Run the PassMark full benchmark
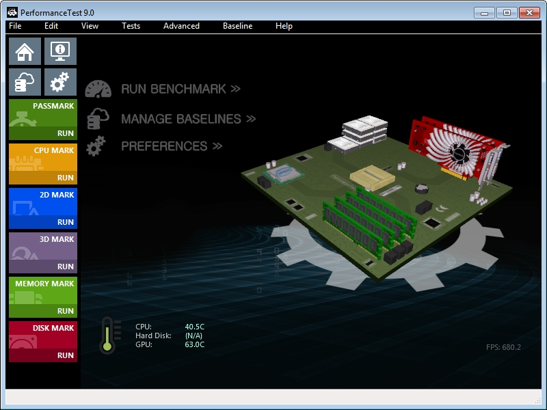The height and width of the screenshot is (410, 547). [x=65, y=133]
